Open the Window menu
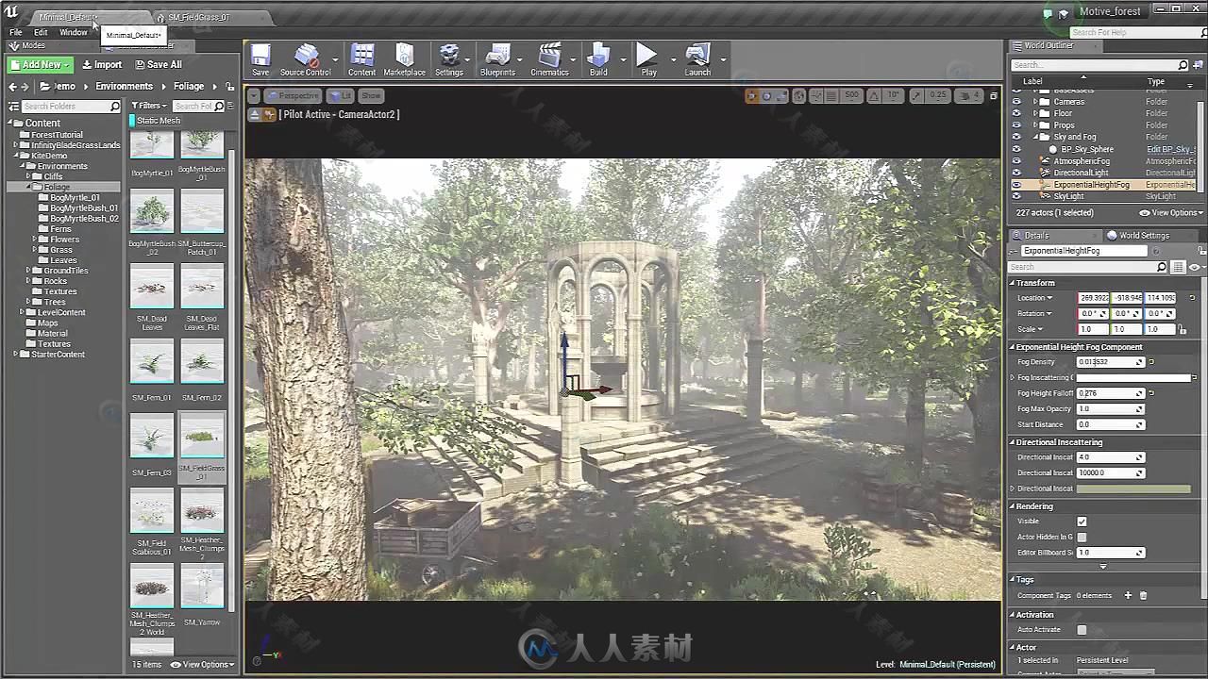 [74, 32]
